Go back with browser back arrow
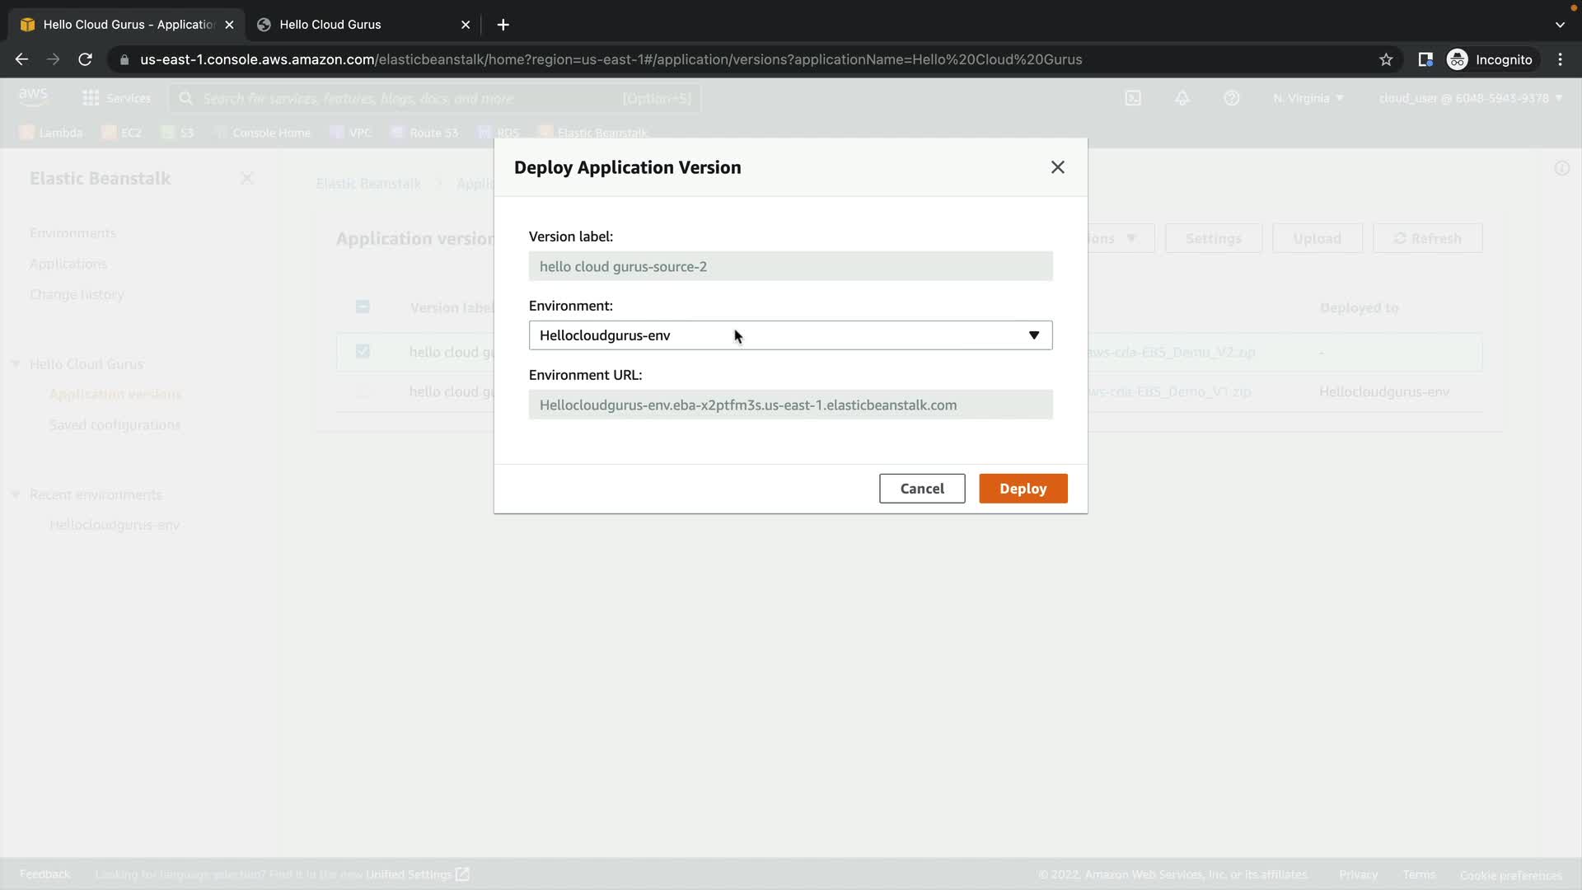The width and height of the screenshot is (1582, 890). click(22, 59)
